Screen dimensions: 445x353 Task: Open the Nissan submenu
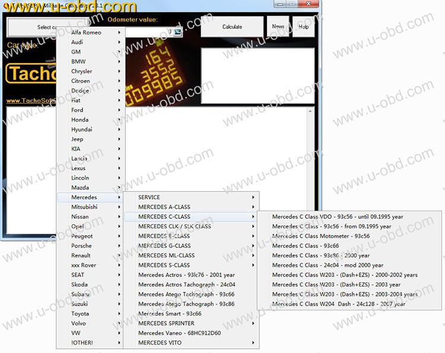(91, 217)
